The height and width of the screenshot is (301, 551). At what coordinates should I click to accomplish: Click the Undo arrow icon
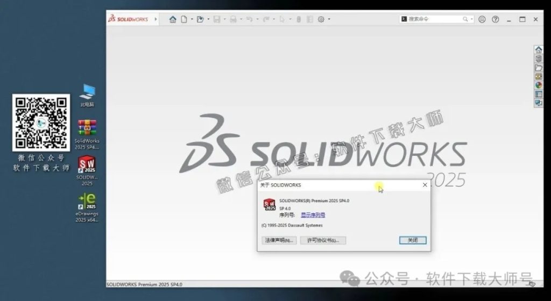click(x=249, y=19)
